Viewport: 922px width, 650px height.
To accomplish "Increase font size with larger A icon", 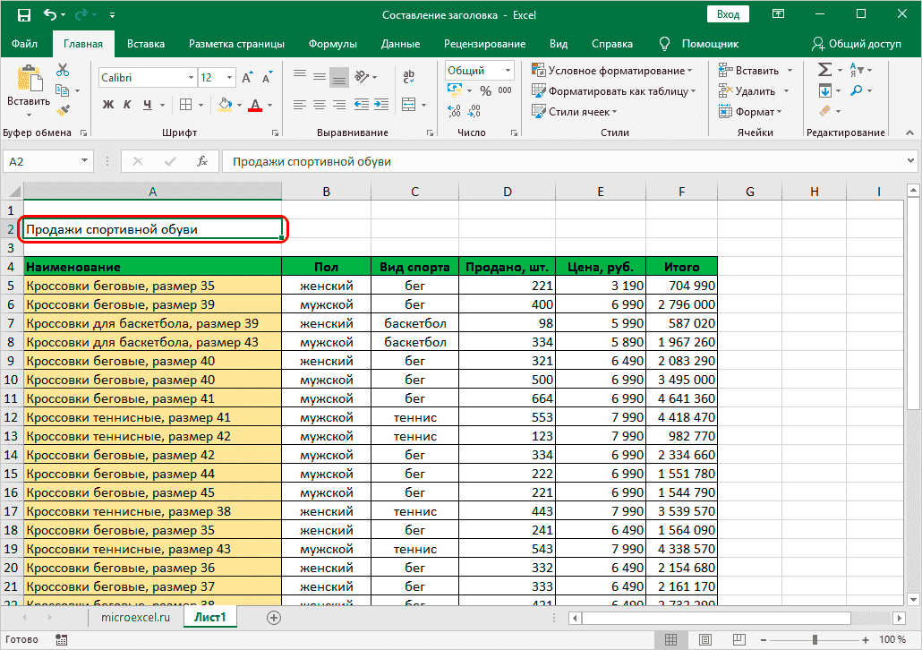I will pos(247,78).
